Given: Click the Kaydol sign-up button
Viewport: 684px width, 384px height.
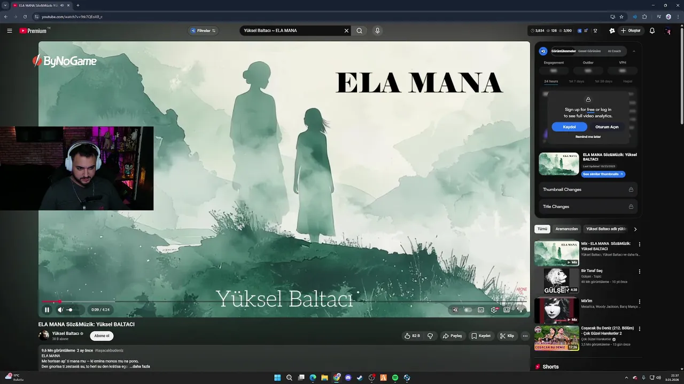Looking at the screenshot, I should [569, 127].
